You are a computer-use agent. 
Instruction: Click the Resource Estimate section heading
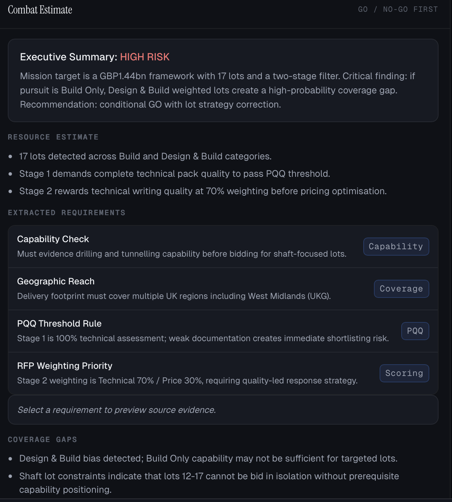(x=53, y=137)
